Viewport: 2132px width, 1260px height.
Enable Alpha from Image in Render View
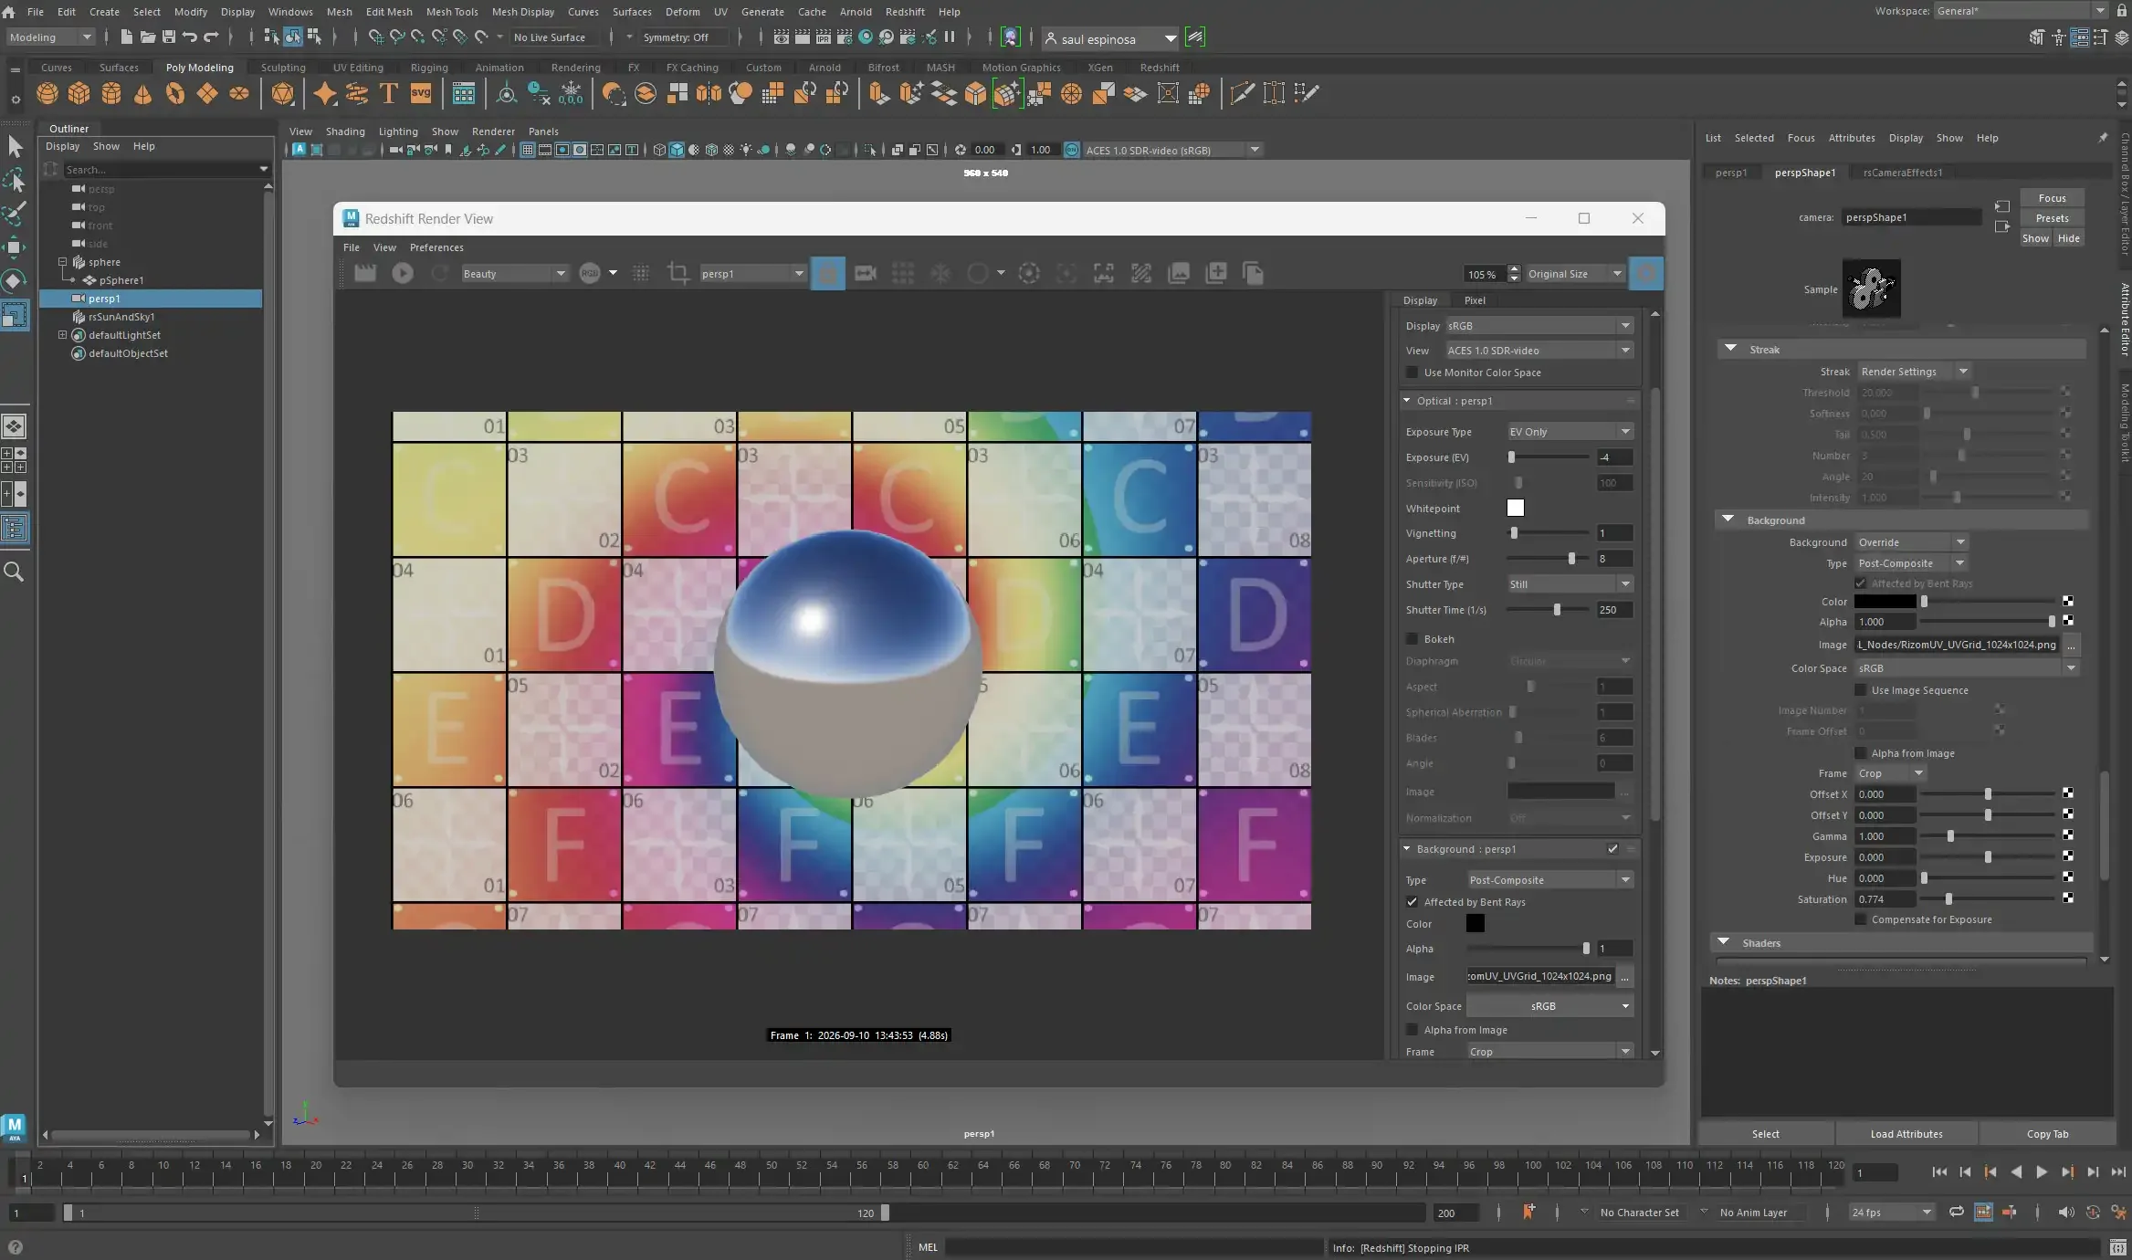(1413, 1030)
